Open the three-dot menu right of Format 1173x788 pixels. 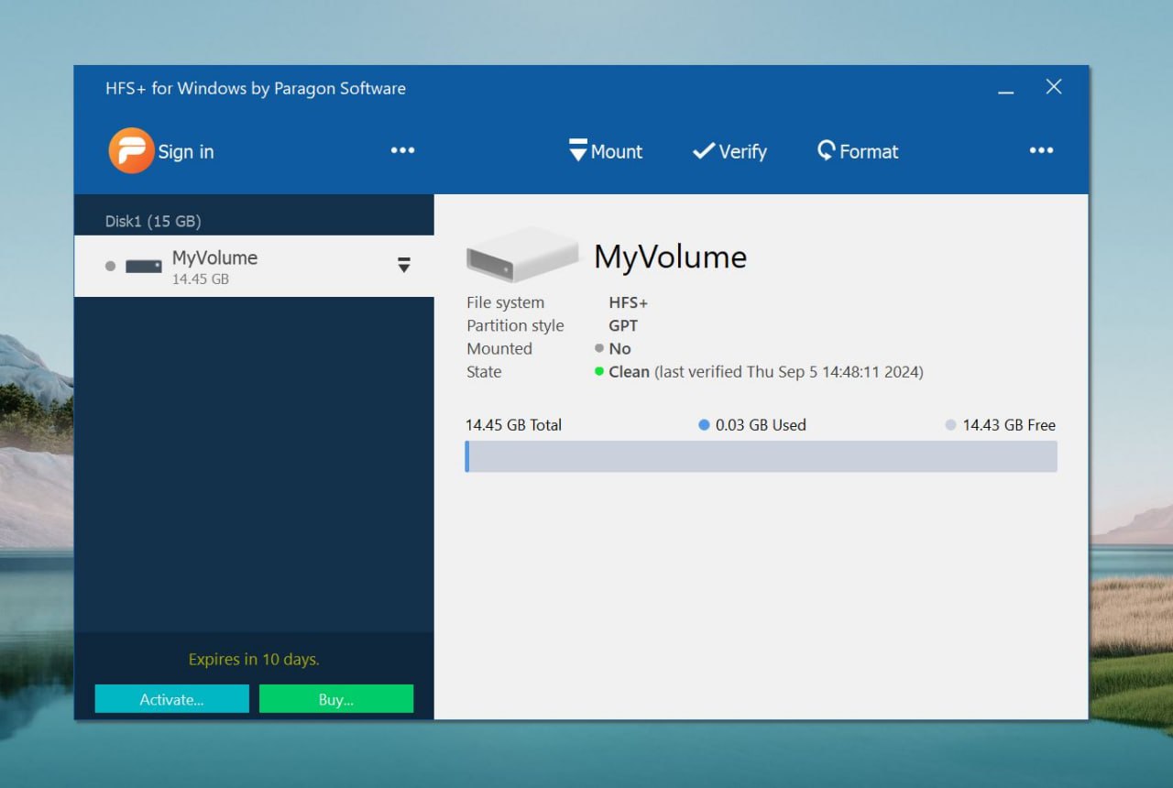click(1041, 150)
